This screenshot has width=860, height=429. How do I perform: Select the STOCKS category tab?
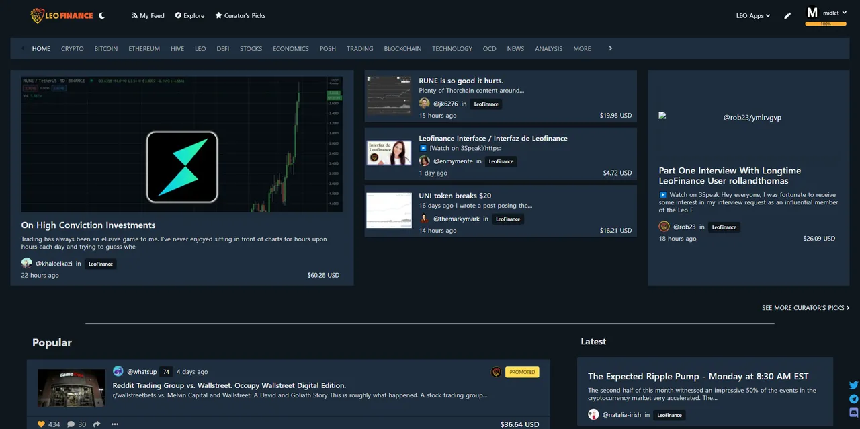tap(251, 48)
